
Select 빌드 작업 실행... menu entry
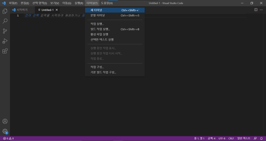tap(115, 29)
